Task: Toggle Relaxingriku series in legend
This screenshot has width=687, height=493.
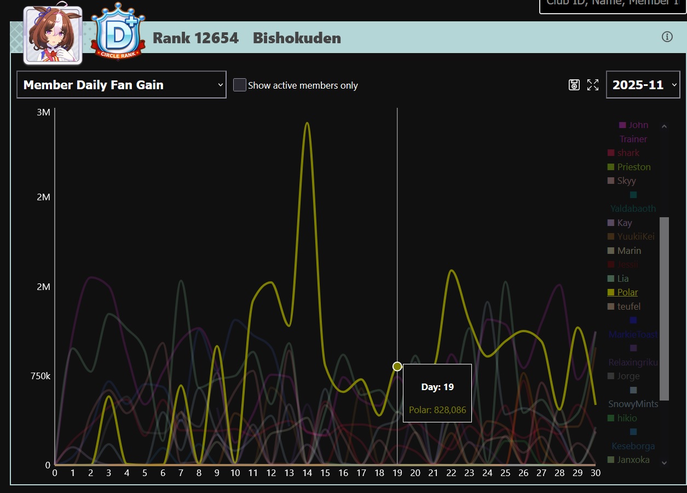Action: point(633,355)
